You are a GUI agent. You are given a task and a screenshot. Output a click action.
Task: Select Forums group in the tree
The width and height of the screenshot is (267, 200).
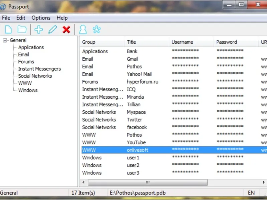click(26, 62)
